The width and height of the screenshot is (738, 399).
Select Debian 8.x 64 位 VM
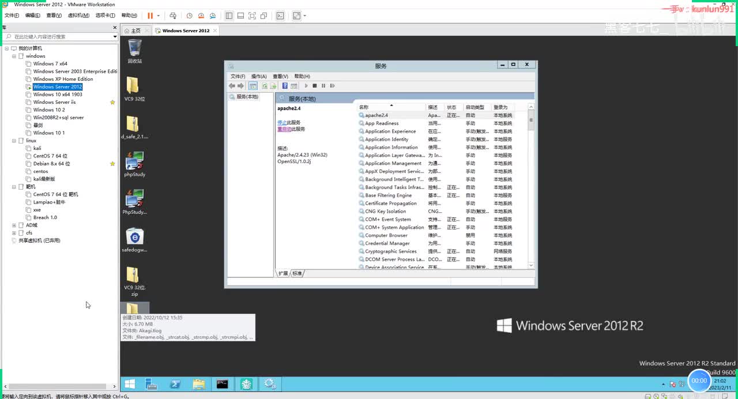pyautogui.click(x=51, y=164)
